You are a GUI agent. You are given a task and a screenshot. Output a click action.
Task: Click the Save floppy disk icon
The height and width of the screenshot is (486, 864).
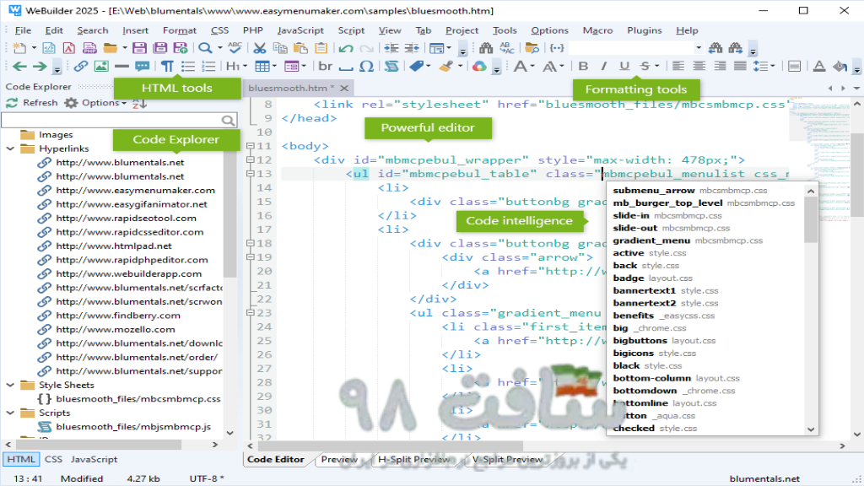[139, 48]
